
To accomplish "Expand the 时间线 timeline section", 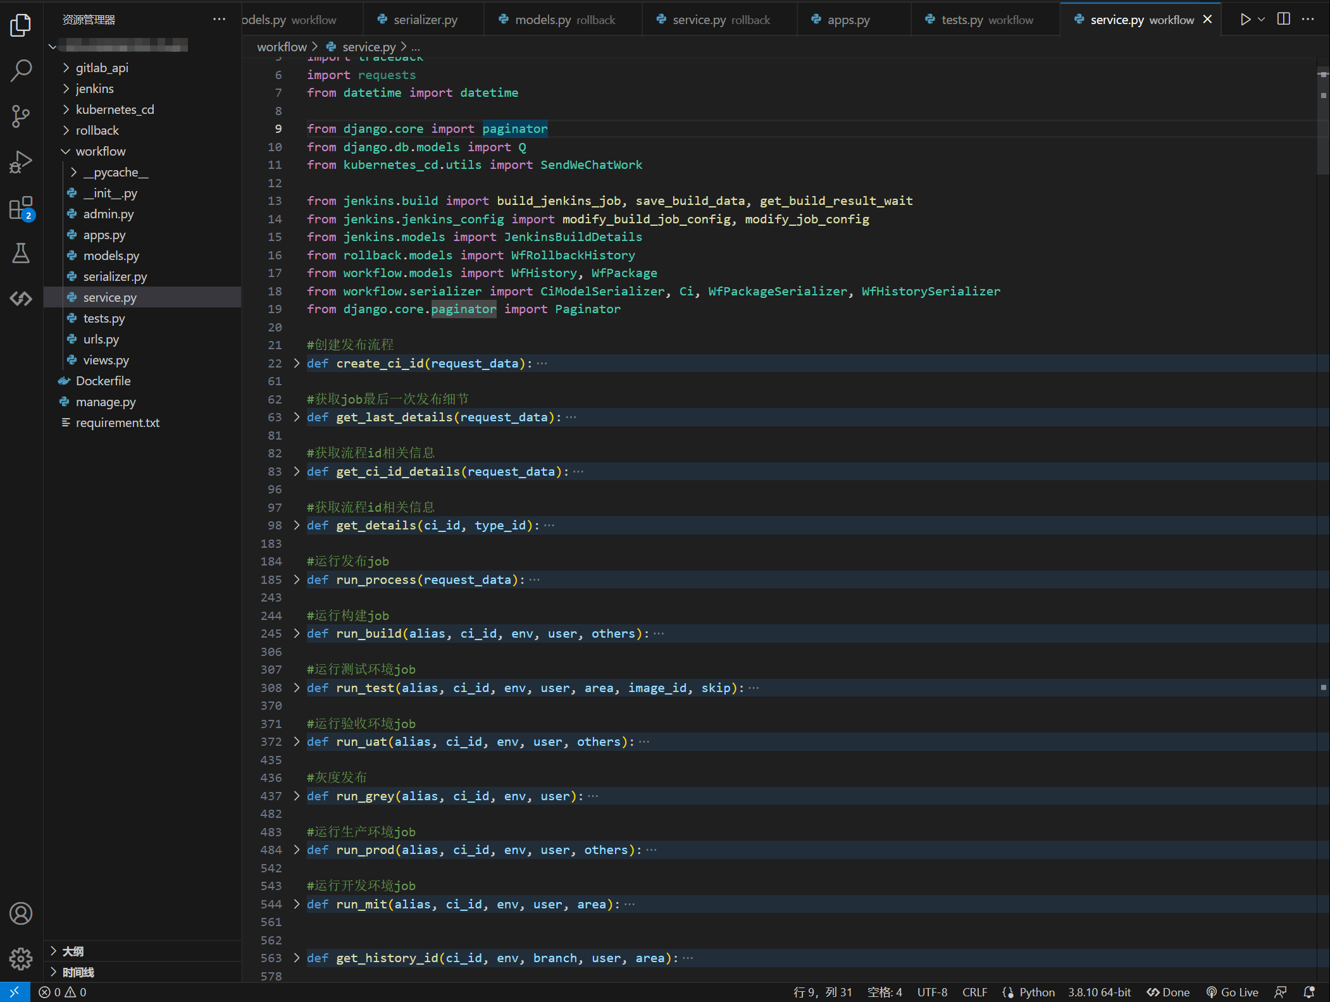I will (142, 972).
